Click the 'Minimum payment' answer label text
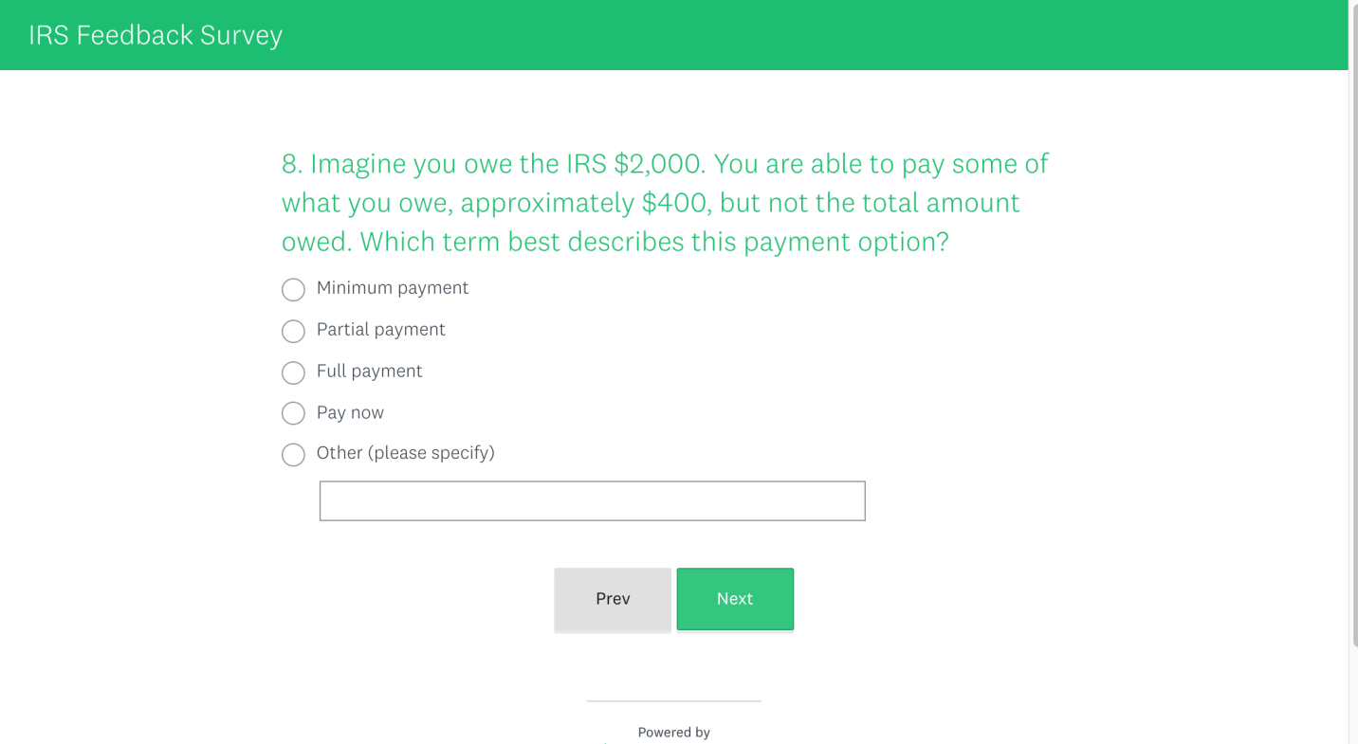The width and height of the screenshot is (1358, 744). tap(392, 288)
